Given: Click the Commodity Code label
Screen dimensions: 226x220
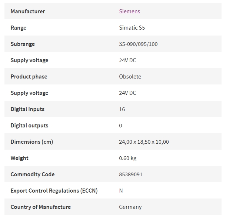Looking at the screenshot, I should click(x=33, y=174).
